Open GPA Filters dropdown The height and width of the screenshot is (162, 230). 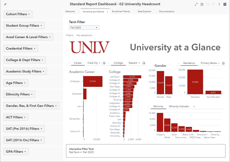tap(16, 151)
